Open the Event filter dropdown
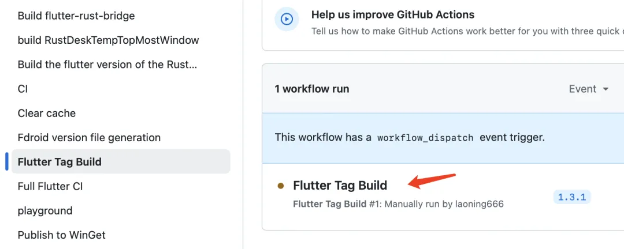Image resolution: width=624 pixels, height=249 pixels. click(x=588, y=89)
